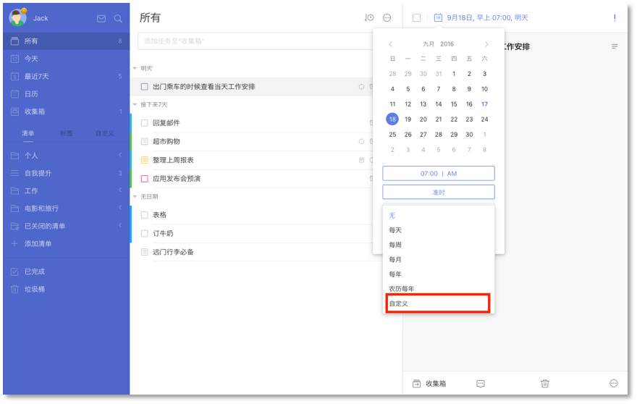
Task: Open the sort tasks icon
Action: coord(369,17)
